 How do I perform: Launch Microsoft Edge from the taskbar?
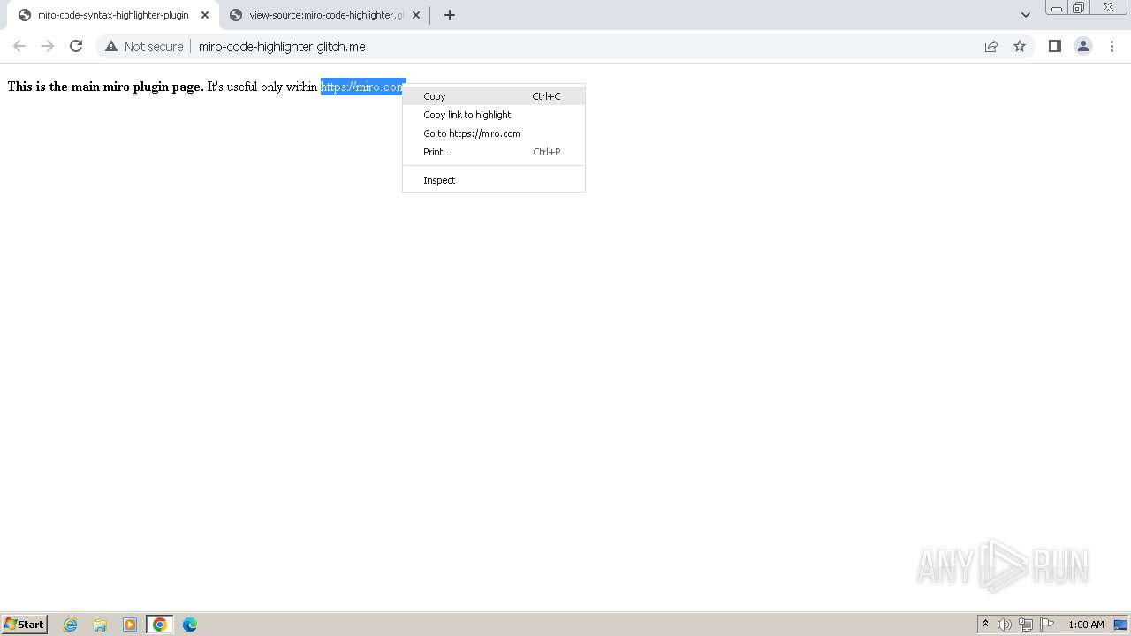pos(190,625)
